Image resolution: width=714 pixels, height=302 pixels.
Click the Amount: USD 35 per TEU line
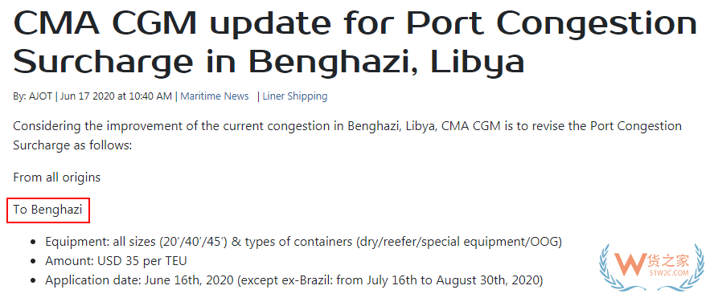click(116, 261)
